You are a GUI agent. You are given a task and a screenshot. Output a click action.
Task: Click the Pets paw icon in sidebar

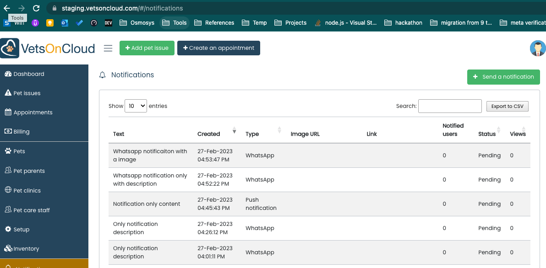tap(8, 151)
